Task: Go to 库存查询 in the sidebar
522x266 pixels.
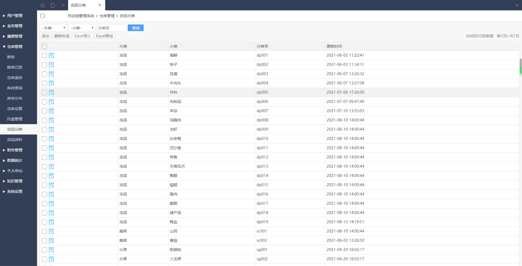Action: point(15,88)
